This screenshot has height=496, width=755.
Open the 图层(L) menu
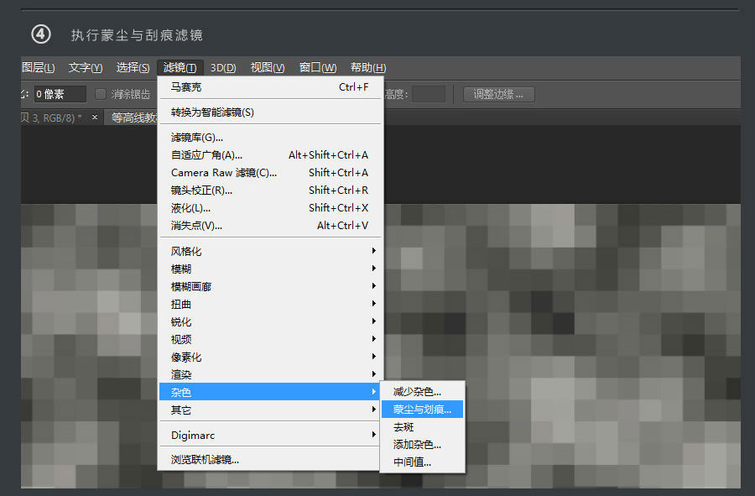[x=38, y=67]
